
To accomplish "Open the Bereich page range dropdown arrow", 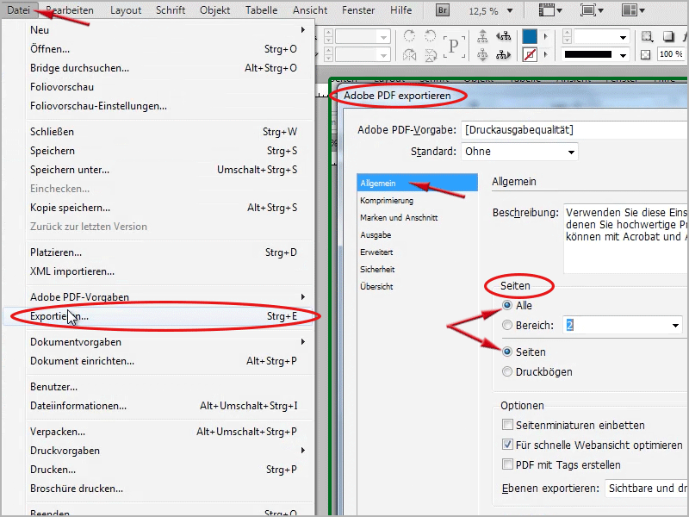I will click(675, 326).
